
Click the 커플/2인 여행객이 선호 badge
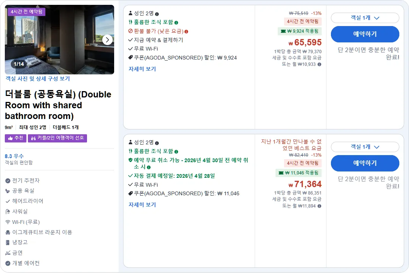tap(57, 138)
